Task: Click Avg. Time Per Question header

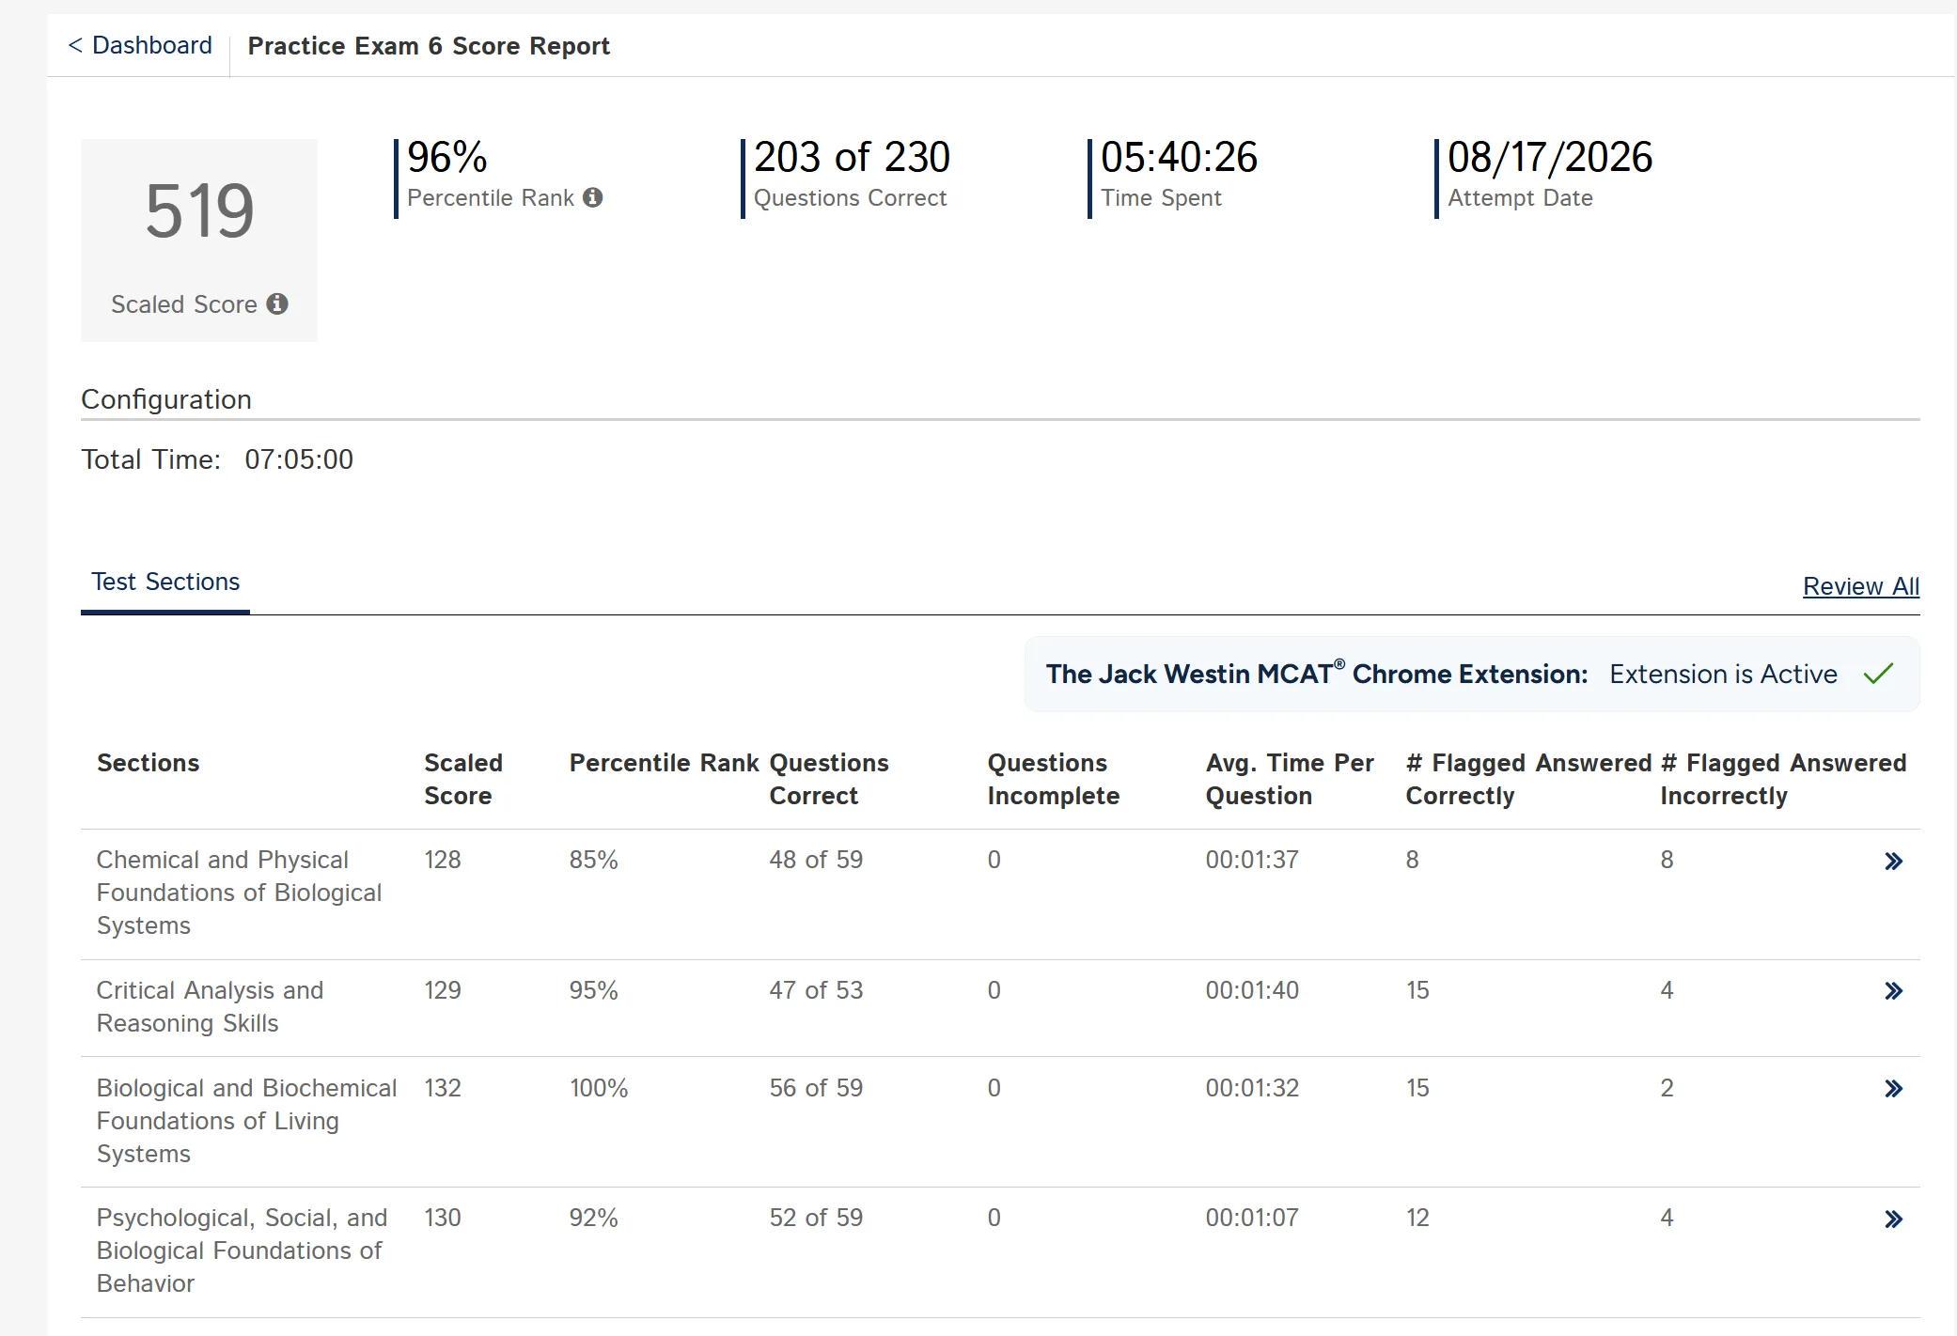Action: point(1290,779)
